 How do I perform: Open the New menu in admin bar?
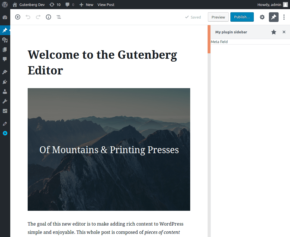pos(86,5)
